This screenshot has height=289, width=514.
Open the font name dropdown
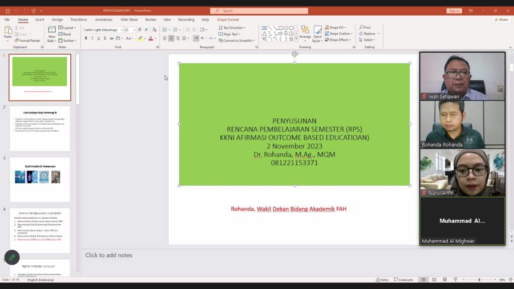(x=121, y=30)
